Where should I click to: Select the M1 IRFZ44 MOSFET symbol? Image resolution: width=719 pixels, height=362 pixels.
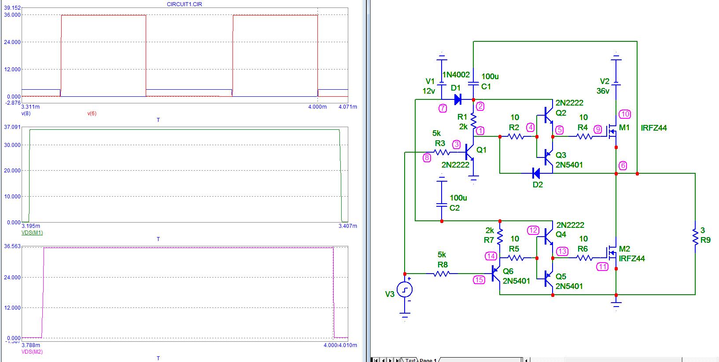click(612, 131)
